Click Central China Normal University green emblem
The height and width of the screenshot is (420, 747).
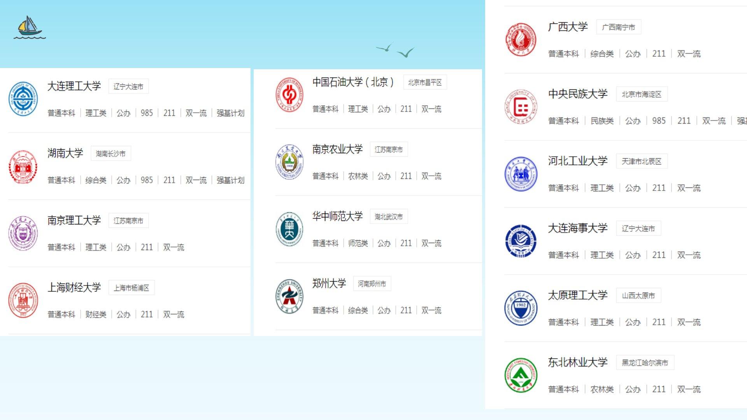(x=289, y=229)
